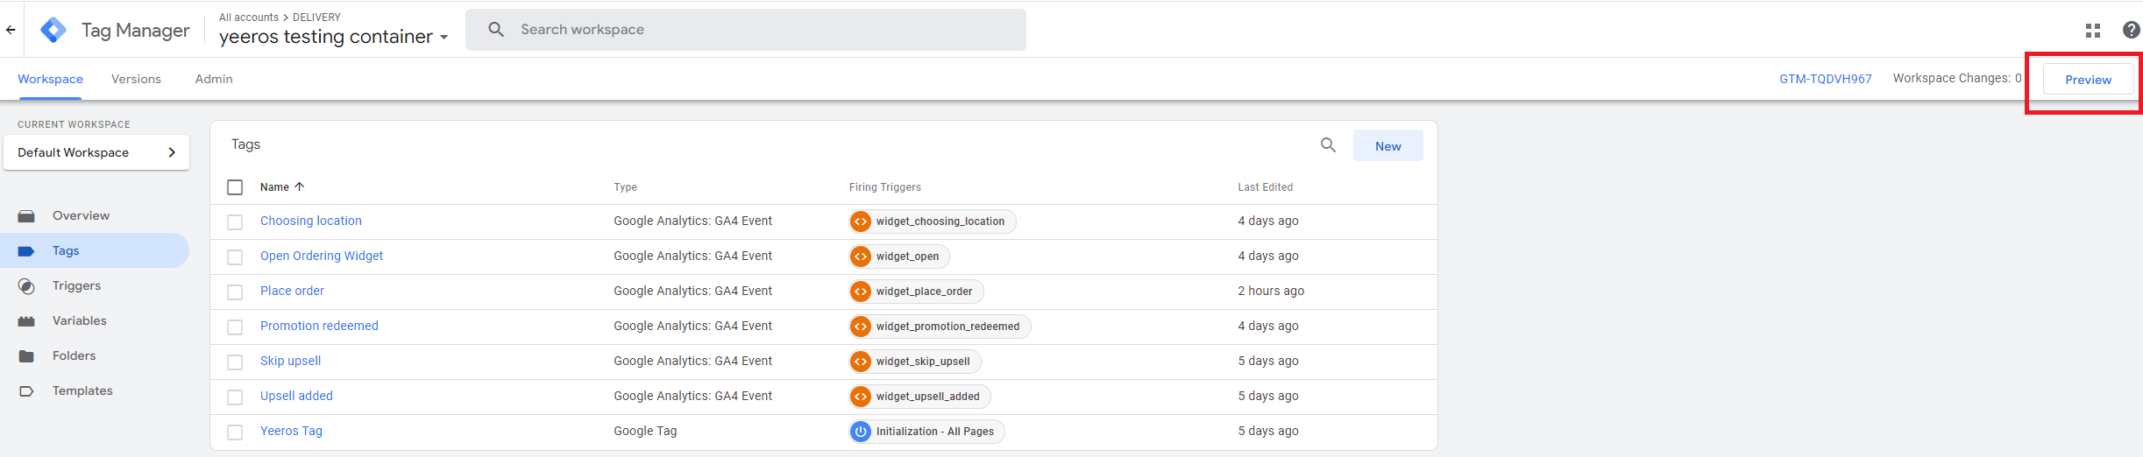
Task: Expand the Default Workspace selector
Action: 96,152
